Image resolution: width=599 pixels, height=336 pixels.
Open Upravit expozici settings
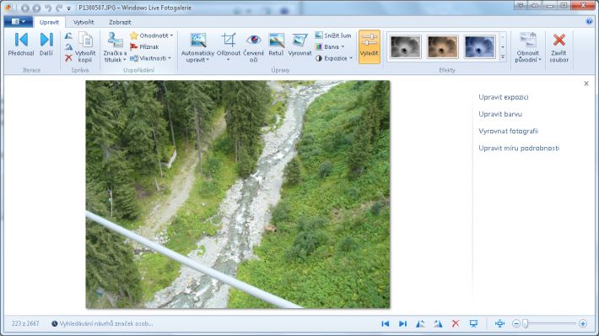504,97
